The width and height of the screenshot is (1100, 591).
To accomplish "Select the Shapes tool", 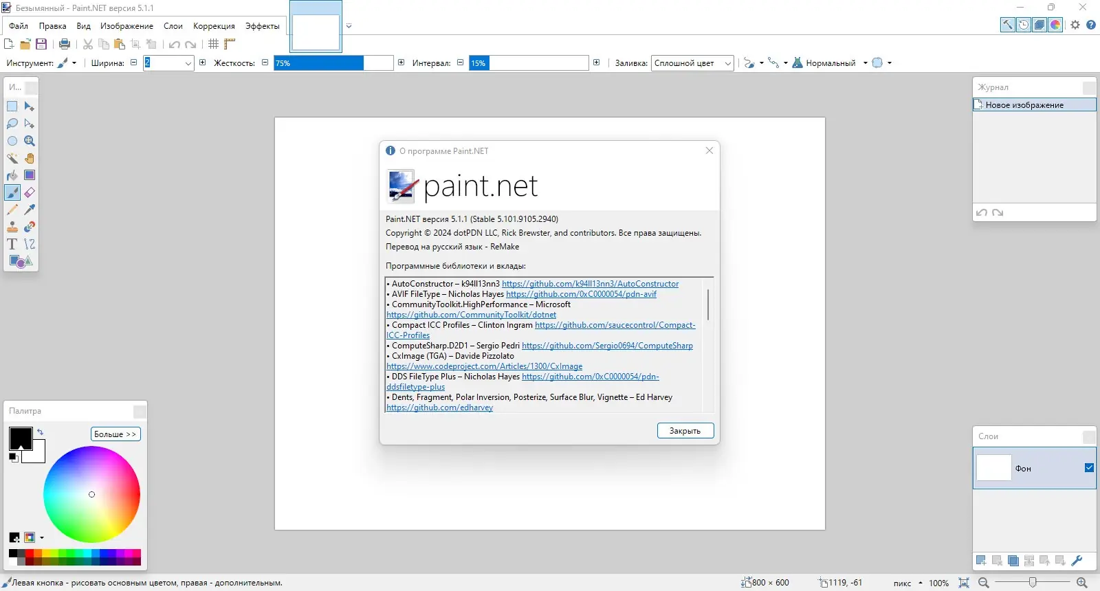I will point(21,261).
